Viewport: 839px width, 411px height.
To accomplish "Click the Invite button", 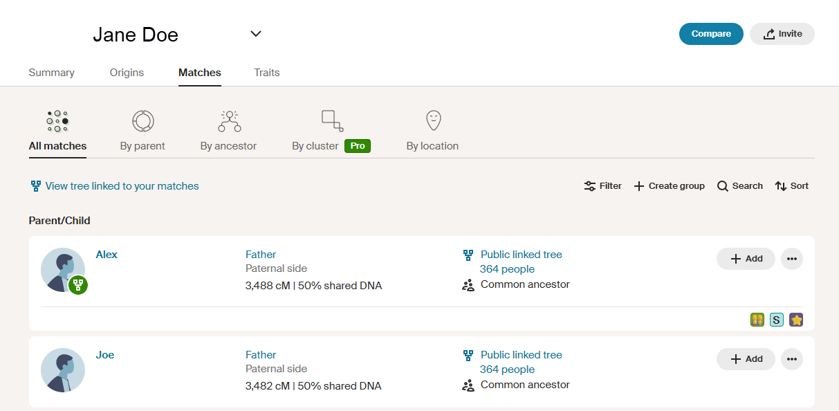I will pyautogui.click(x=782, y=34).
